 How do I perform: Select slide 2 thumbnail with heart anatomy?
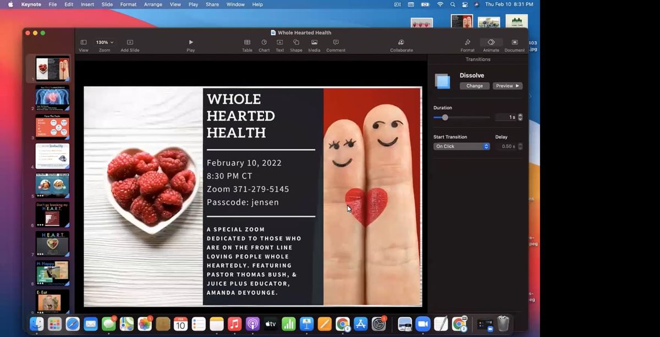[x=52, y=98]
